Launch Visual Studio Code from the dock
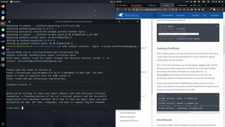The height and width of the screenshot is (127, 225). pyautogui.click(x=3, y=53)
